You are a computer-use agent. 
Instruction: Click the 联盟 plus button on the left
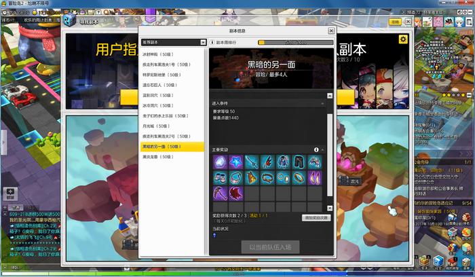coord(10,193)
